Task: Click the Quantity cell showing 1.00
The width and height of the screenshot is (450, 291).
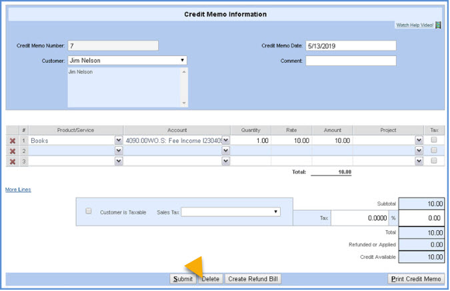Action: 251,140
